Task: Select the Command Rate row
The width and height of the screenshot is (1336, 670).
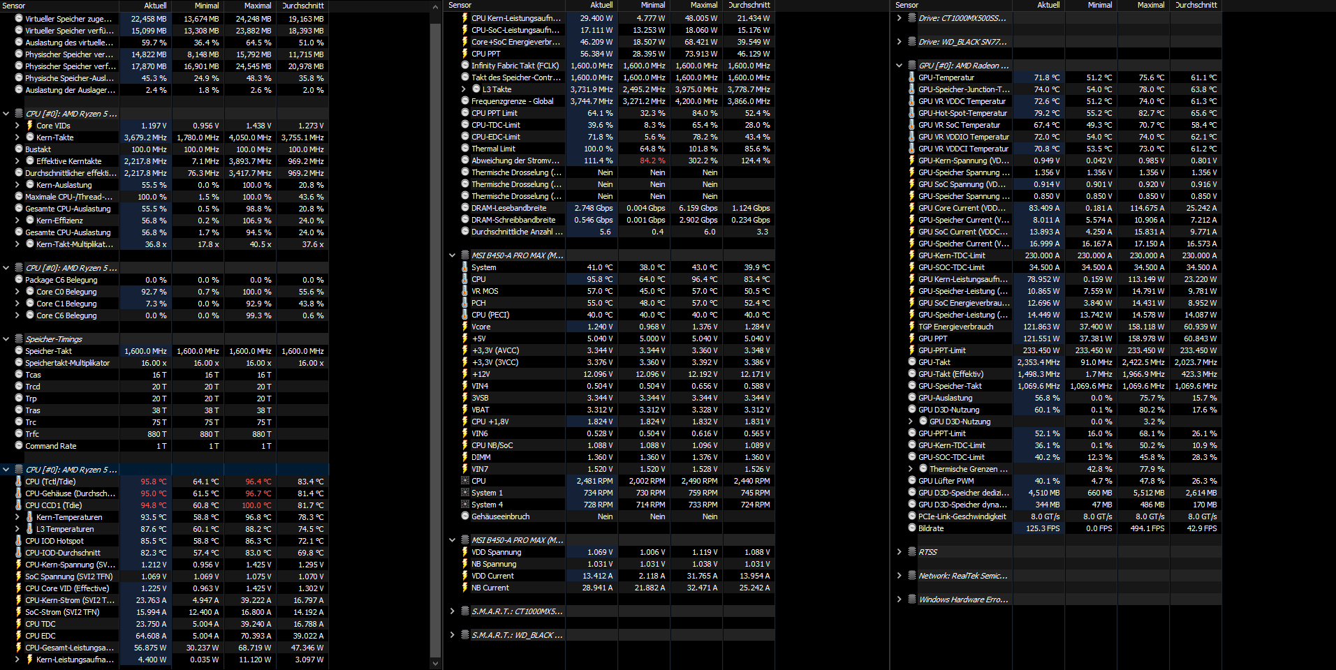Action: (x=164, y=446)
